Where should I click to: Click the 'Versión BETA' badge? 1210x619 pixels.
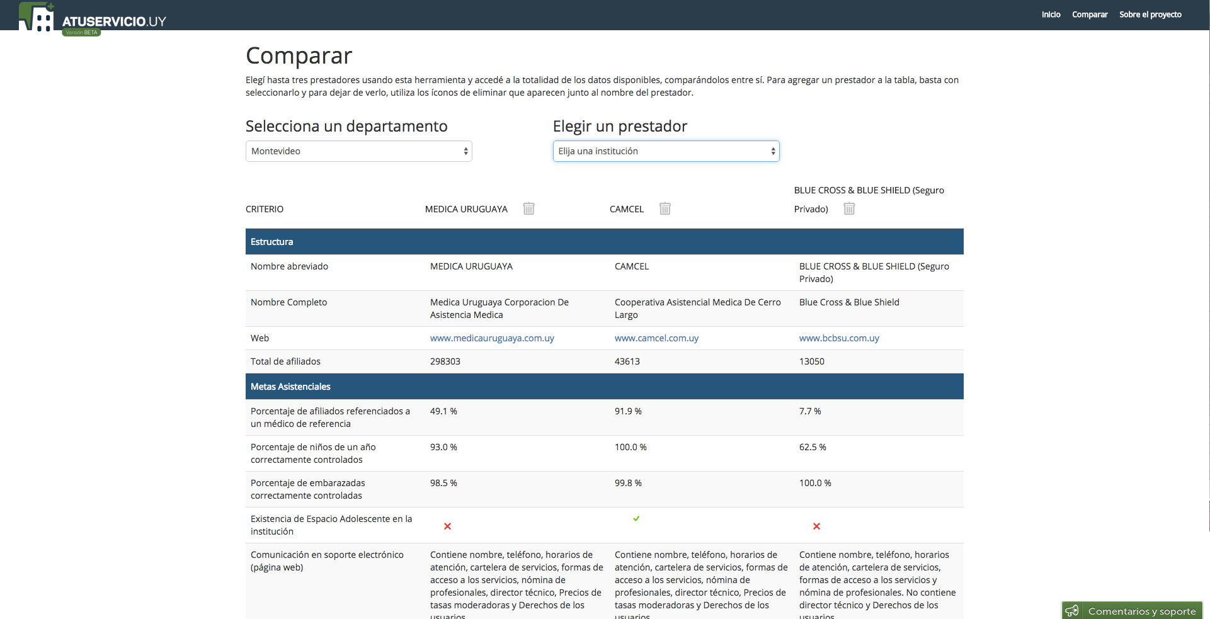tap(81, 32)
